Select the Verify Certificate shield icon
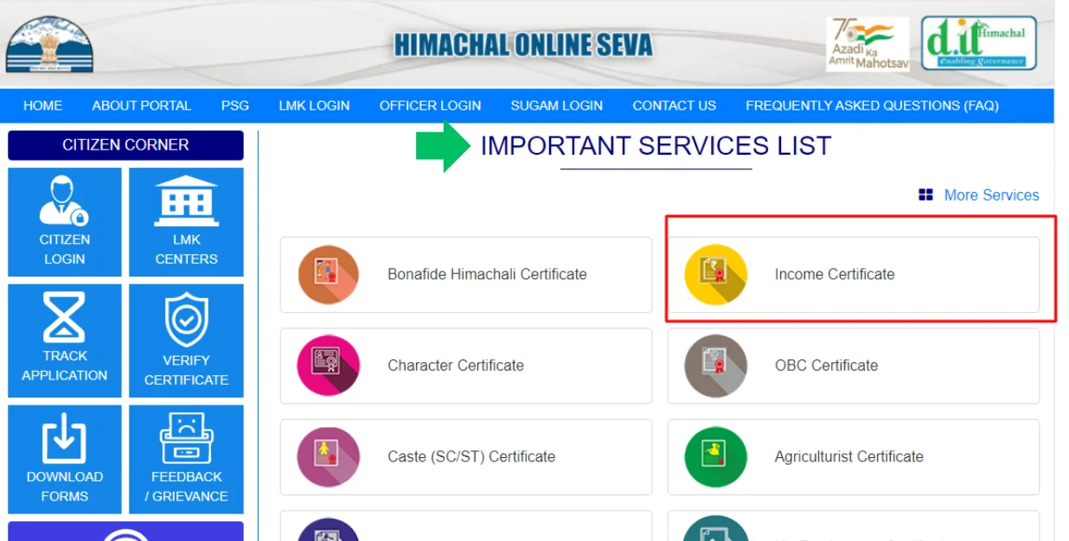The height and width of the screenshot is (541, 1069). click(186, 319)
